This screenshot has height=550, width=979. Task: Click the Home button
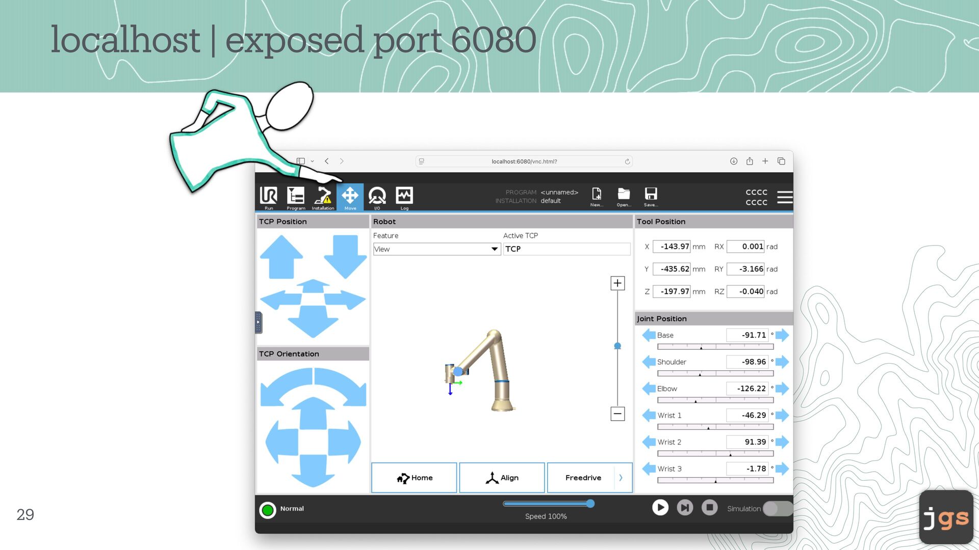pos(414,478)
